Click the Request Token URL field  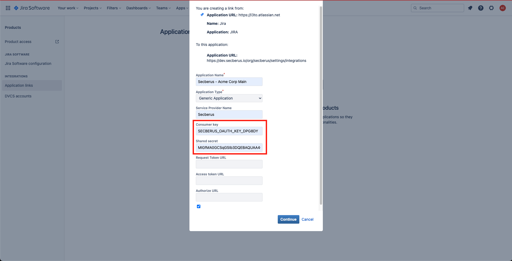point(229,164)
